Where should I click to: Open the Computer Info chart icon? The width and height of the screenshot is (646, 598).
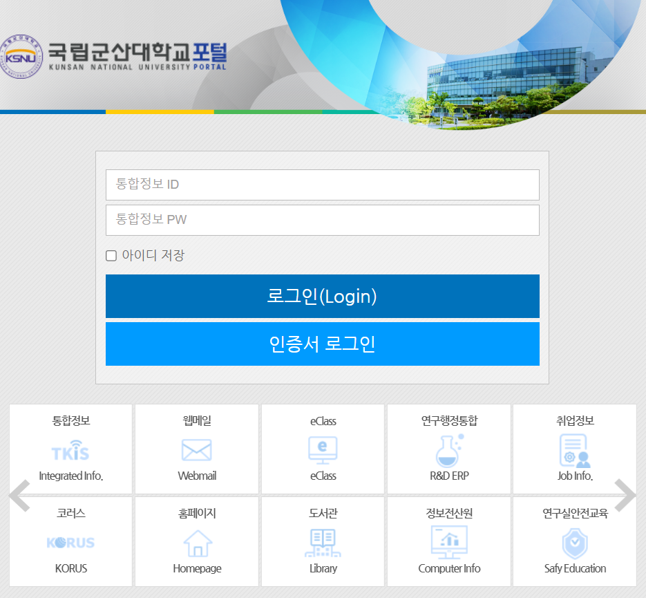pos(449,543)
